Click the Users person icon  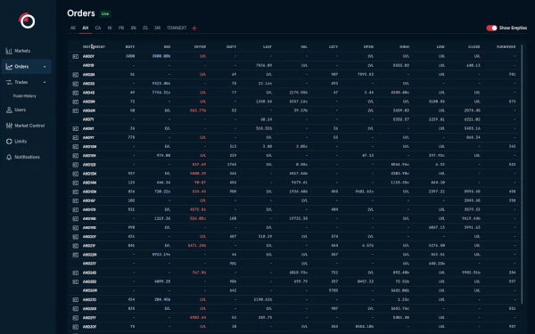(x=9, y=110)
